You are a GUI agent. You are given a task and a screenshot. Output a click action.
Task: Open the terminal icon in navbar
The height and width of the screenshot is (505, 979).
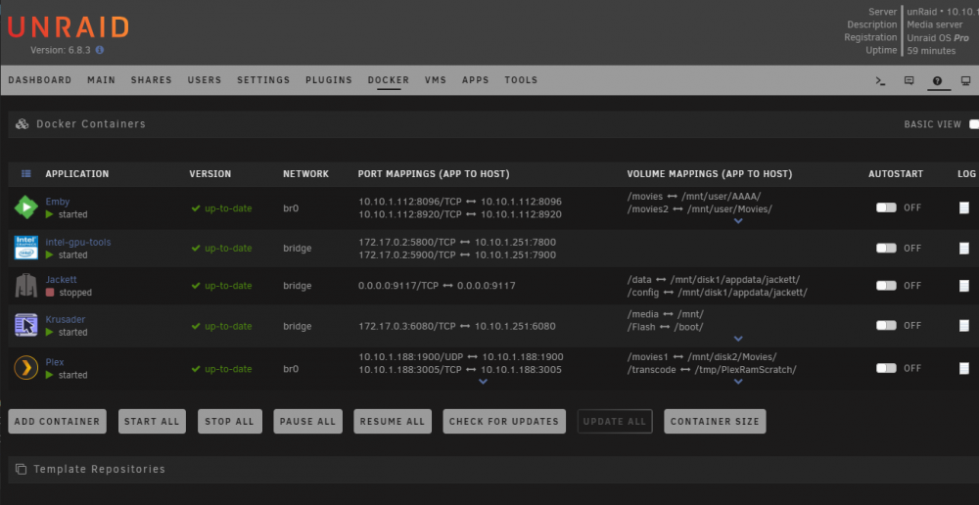[881, 80]
